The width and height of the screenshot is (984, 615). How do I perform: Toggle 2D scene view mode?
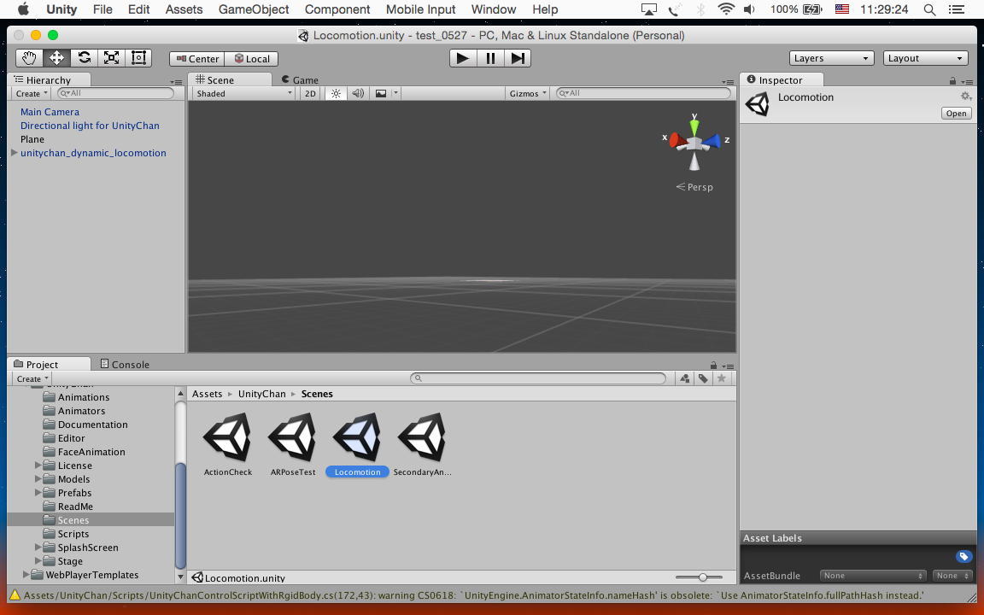tap(310, 93)
